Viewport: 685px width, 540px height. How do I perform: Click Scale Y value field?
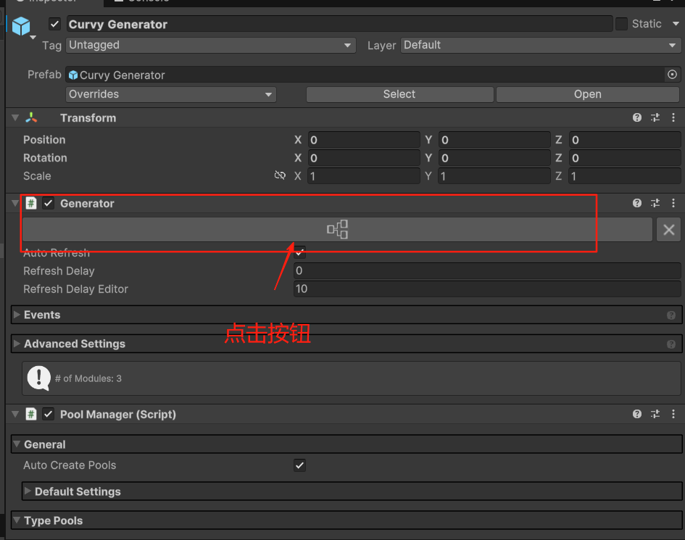(494, 176)
